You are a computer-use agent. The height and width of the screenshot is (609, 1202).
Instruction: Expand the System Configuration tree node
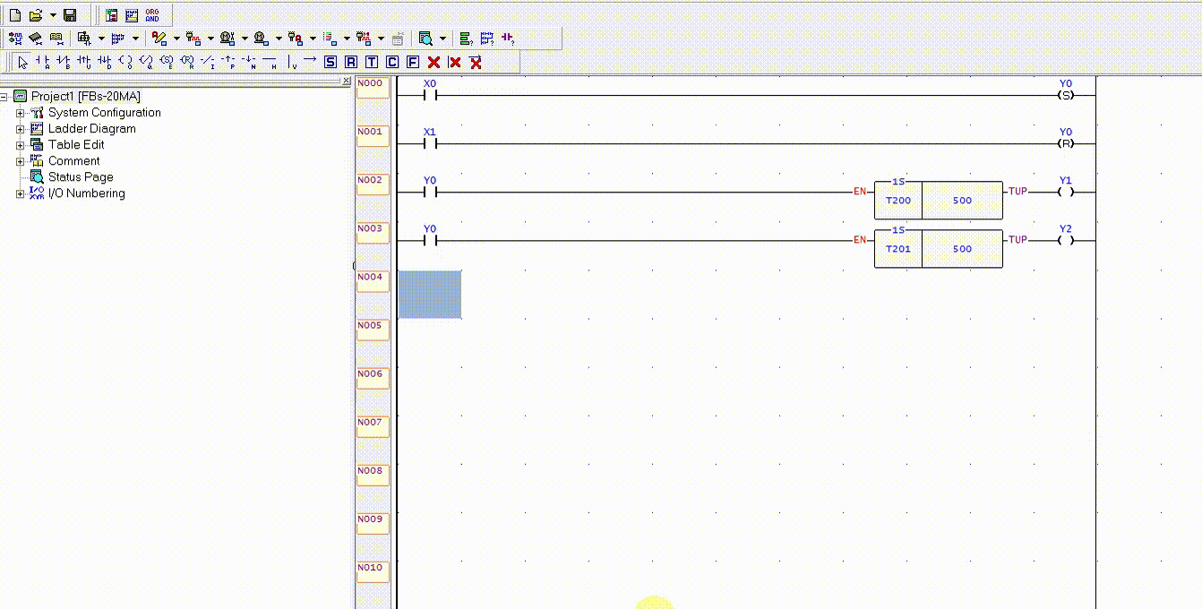(20, 112)
